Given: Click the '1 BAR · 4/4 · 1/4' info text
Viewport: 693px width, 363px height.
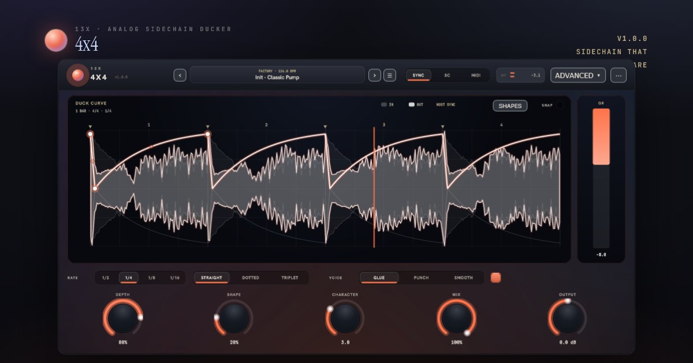Looking at the screenshot, I should click(94, 111).
